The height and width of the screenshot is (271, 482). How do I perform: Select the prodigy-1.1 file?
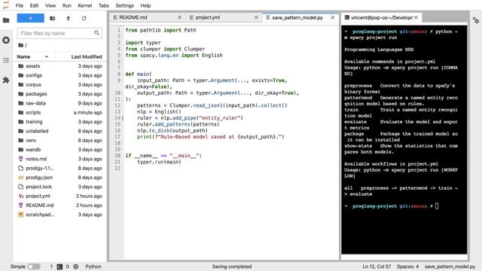point(59,168)
